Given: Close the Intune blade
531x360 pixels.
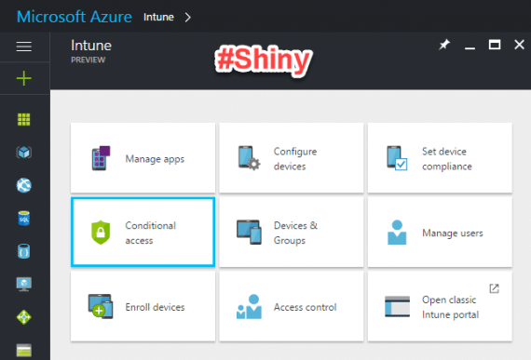Looking at the screenshot, I should pyautogui.click(x=519, y=45).
